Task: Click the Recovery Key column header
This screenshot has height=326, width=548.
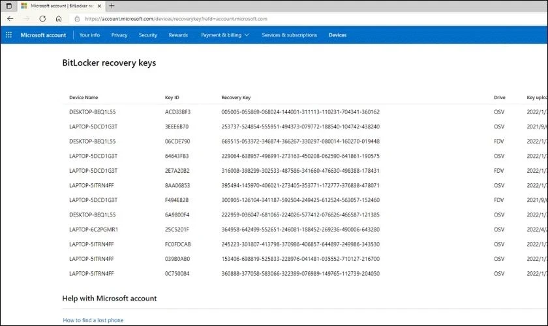Action: pos(236,98)
